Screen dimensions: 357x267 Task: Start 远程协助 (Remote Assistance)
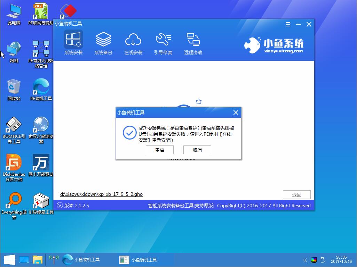click(x=193, y=42)
